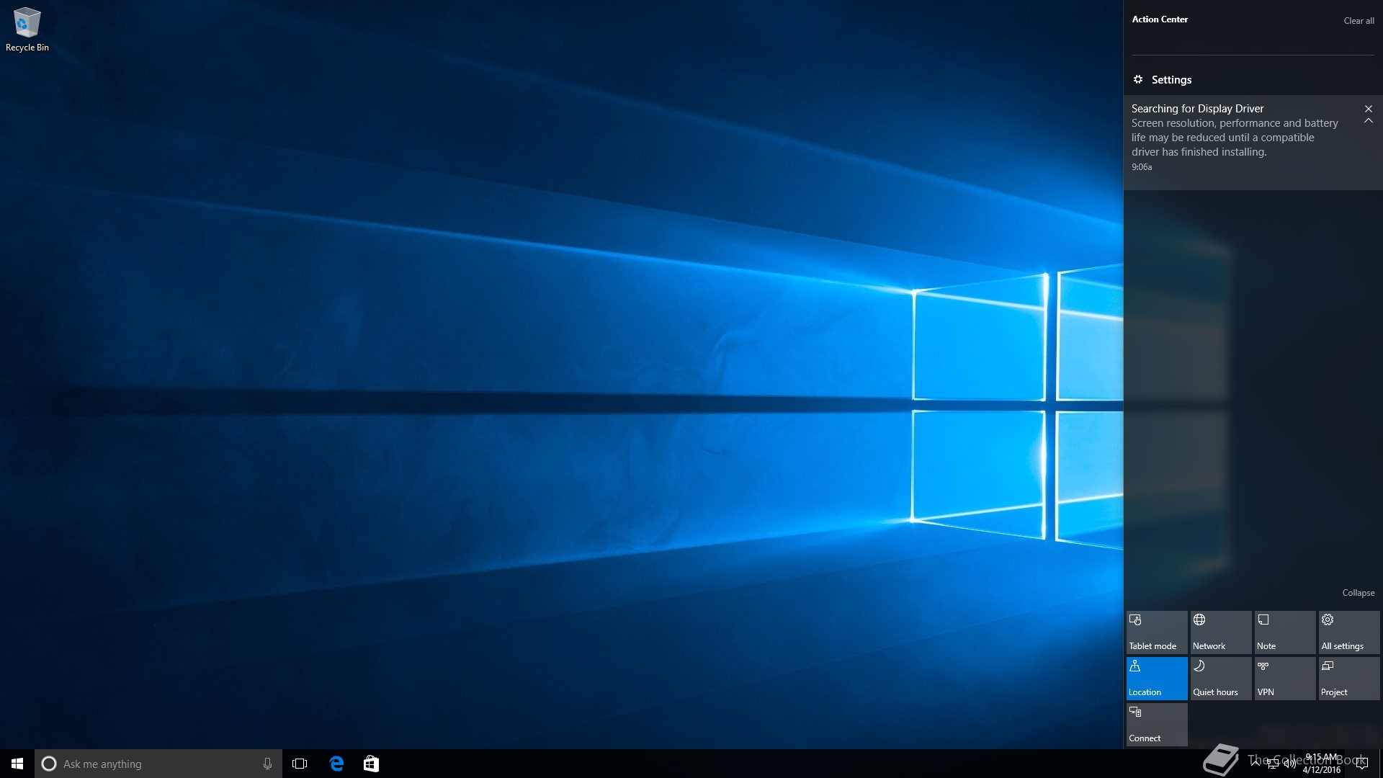Open the Recycle Bin desktop icon
The height and width of the screenshot is (778, 1383).
click(x=27, y=30)
